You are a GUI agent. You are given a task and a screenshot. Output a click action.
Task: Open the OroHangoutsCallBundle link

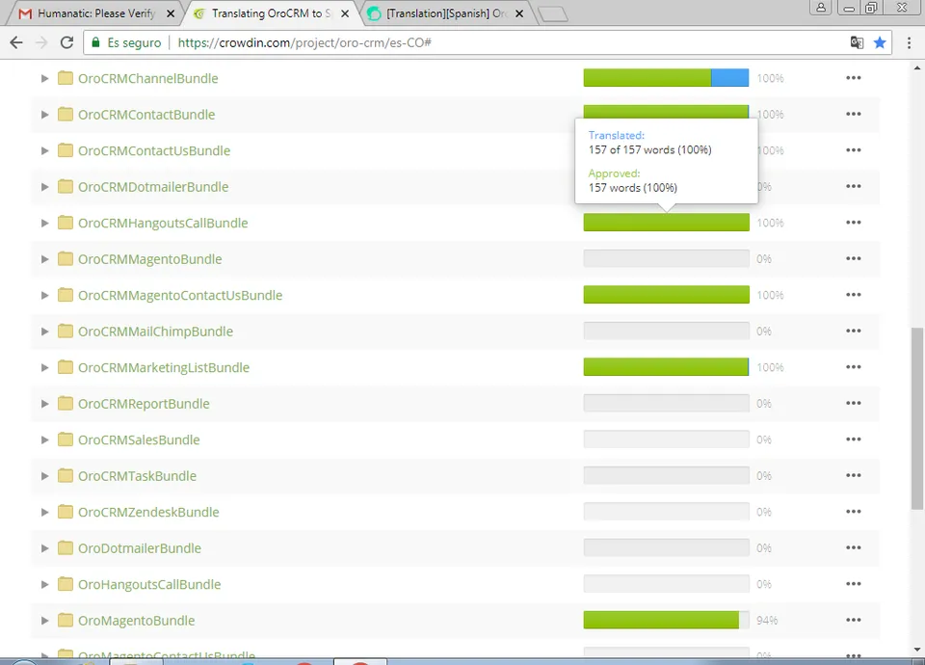coord(149,584)
